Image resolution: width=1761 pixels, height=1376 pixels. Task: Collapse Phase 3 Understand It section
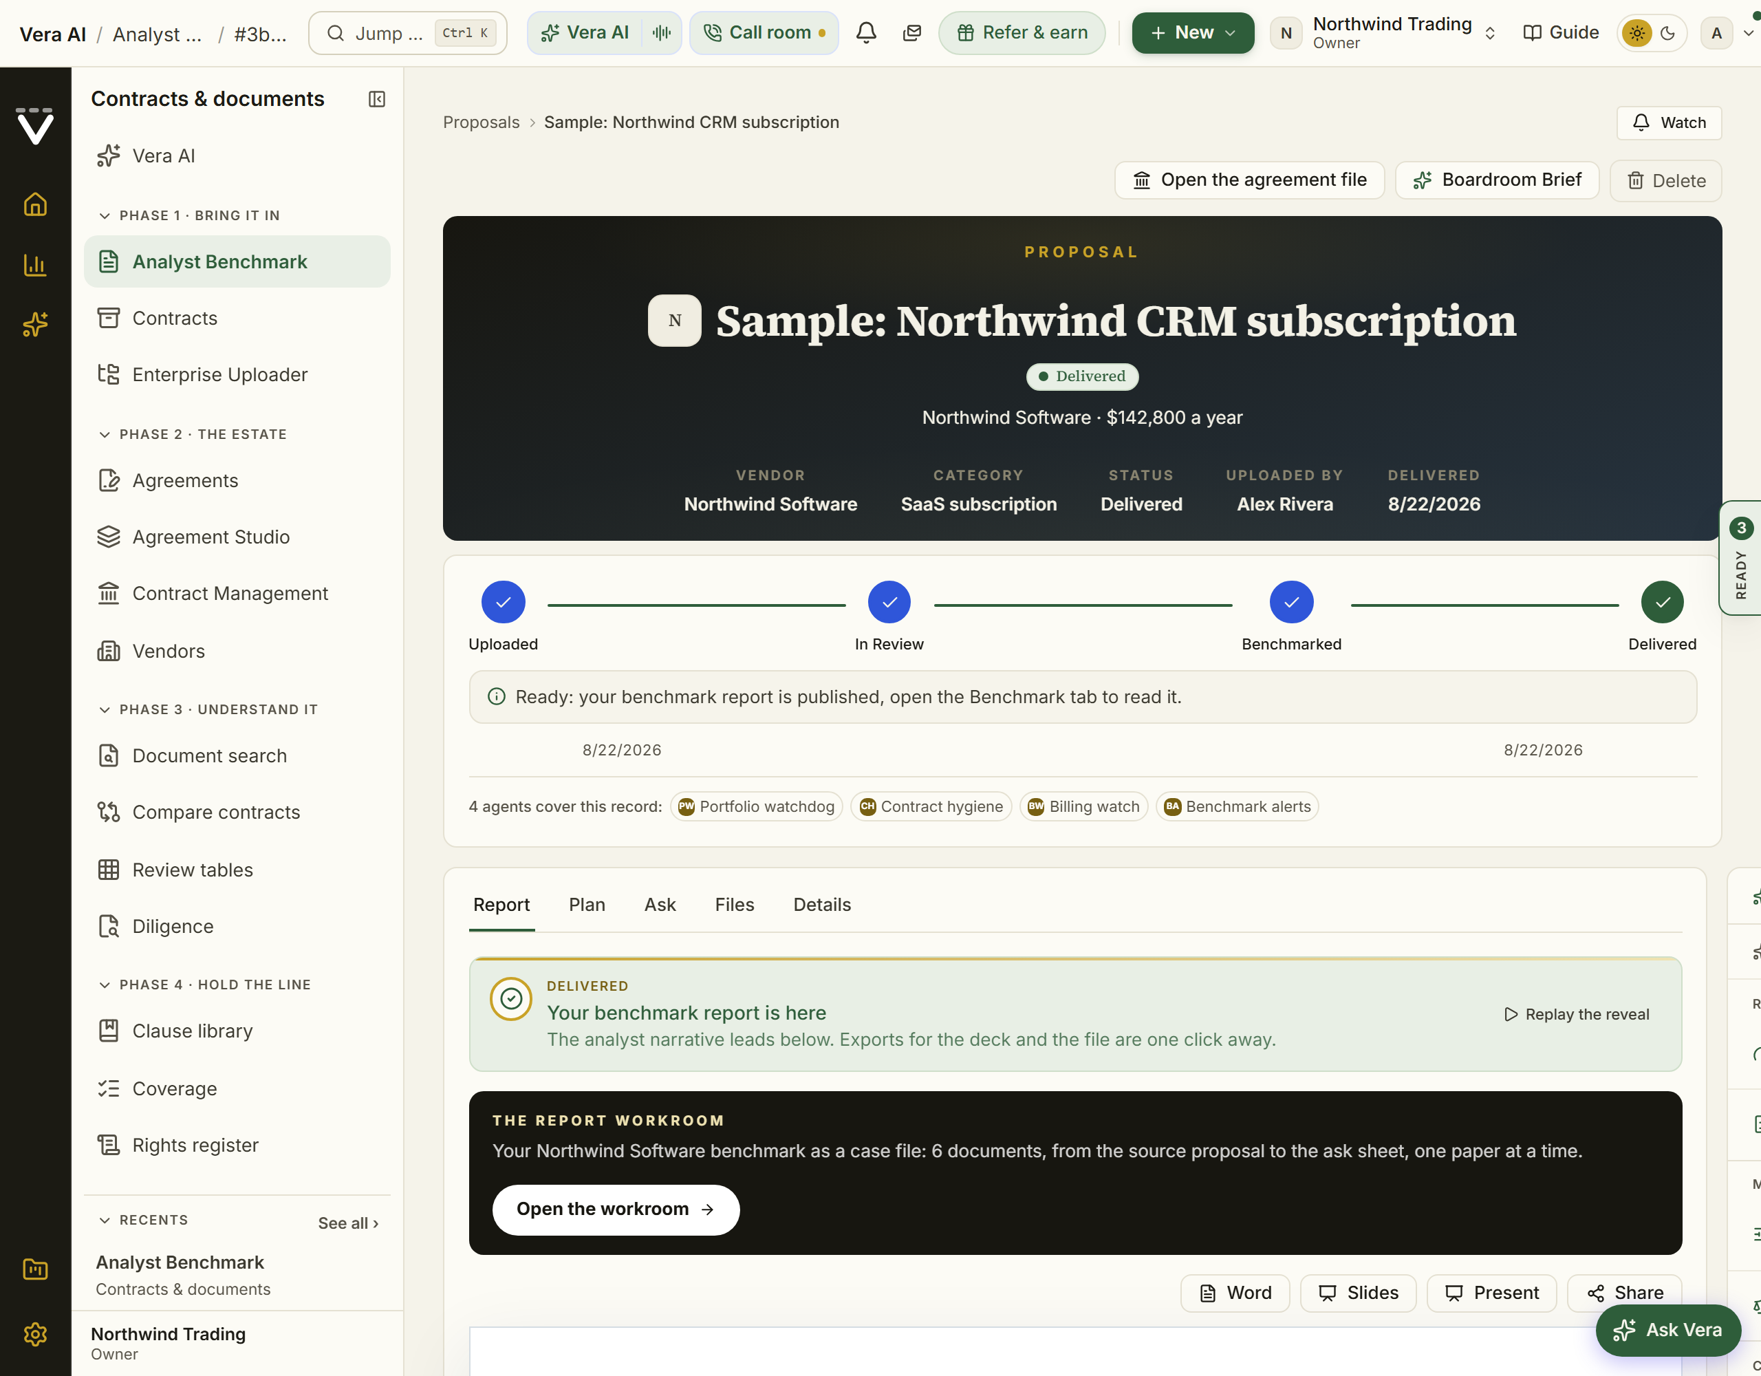[208, 709]
